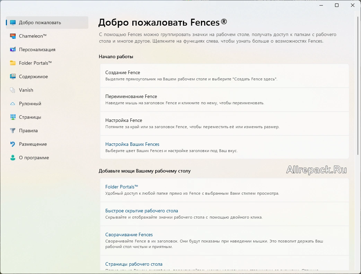Viewport: 361px width, 274px height.
Task: Go to Folder Portals™ in sidebar
Action: point(47,63)
